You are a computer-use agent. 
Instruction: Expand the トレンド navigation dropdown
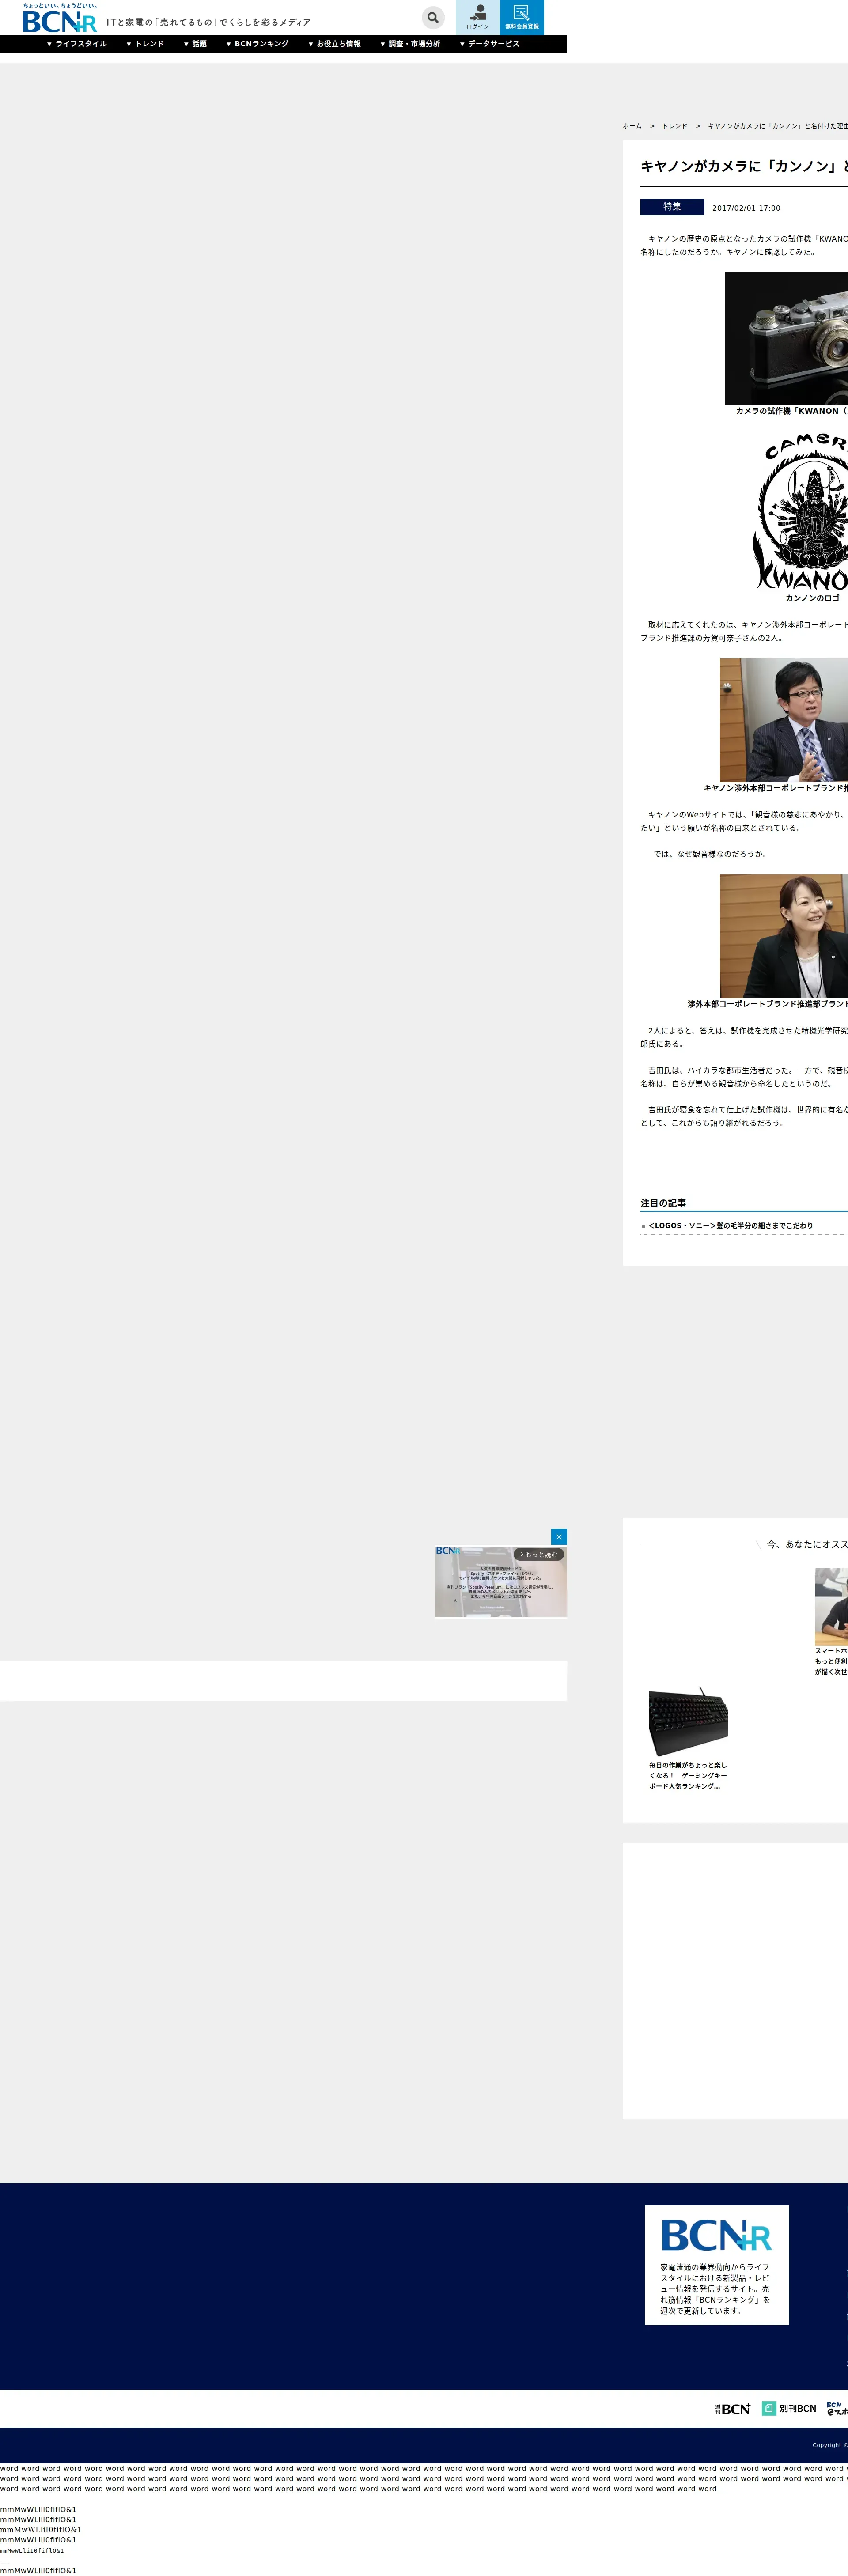(x=145, y=44)
